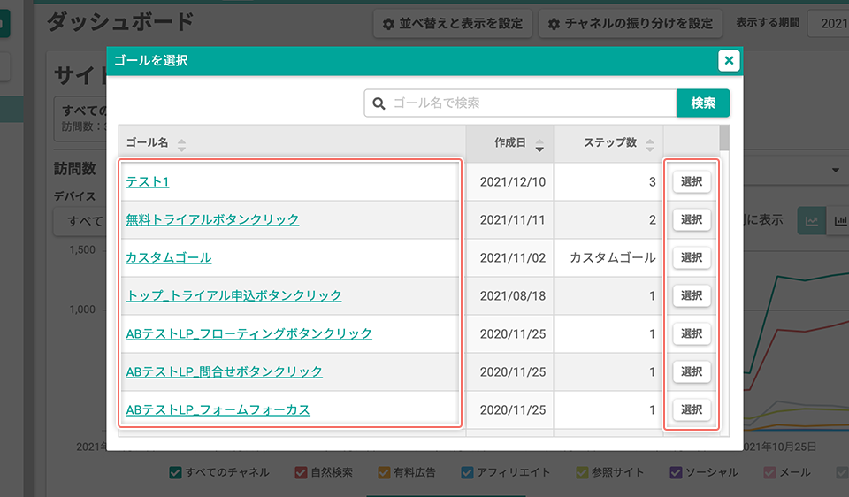Open ABテストLP_フォームフォーカス link
Screen dimensions: 849x497
218,409
